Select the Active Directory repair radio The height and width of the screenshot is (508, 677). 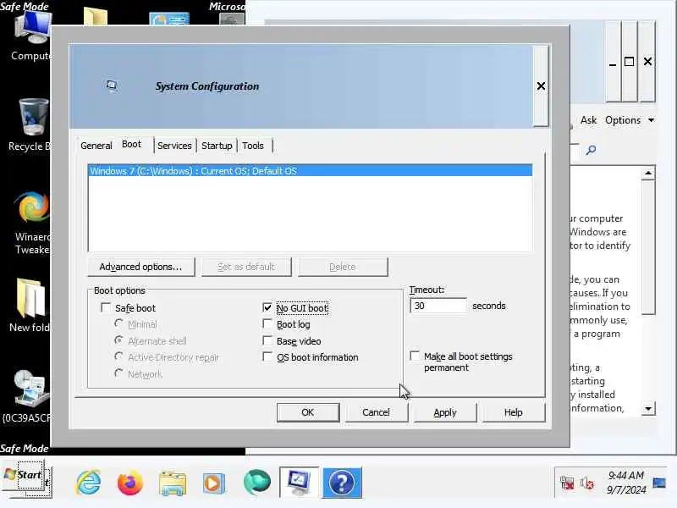coord(118,356)
